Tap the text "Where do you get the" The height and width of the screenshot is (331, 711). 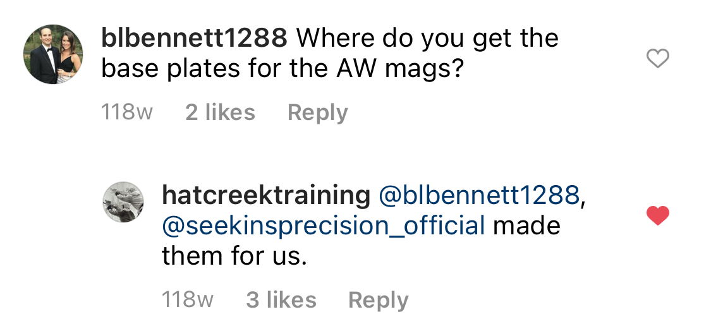coord(427,39)
